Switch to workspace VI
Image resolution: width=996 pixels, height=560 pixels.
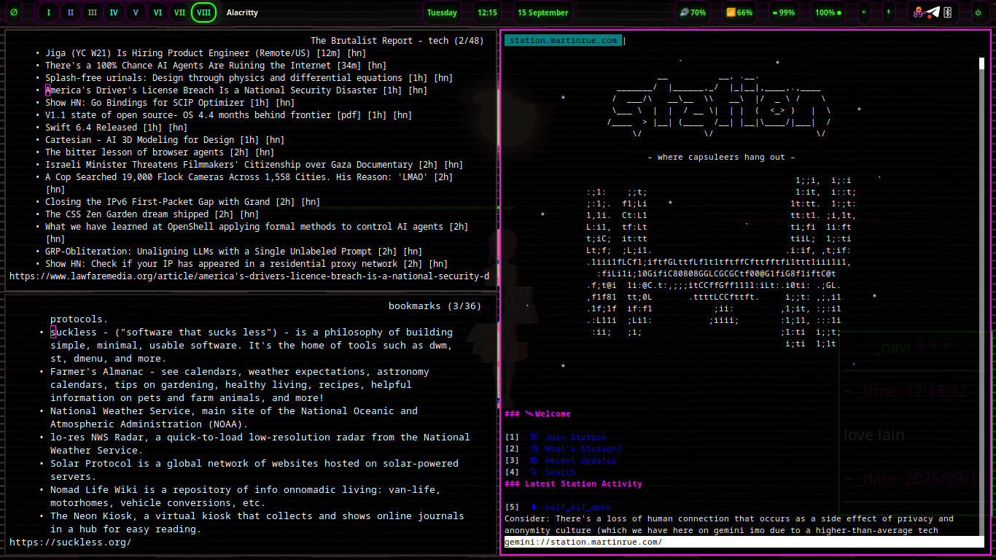click(x=157, y=12)
